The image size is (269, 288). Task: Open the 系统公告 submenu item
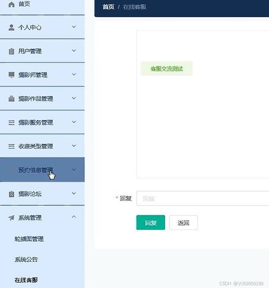[26, 260]
